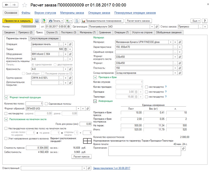Open calculator for Тираж field
This screenshot has height=172, width=209.
(x=65, y=49)
